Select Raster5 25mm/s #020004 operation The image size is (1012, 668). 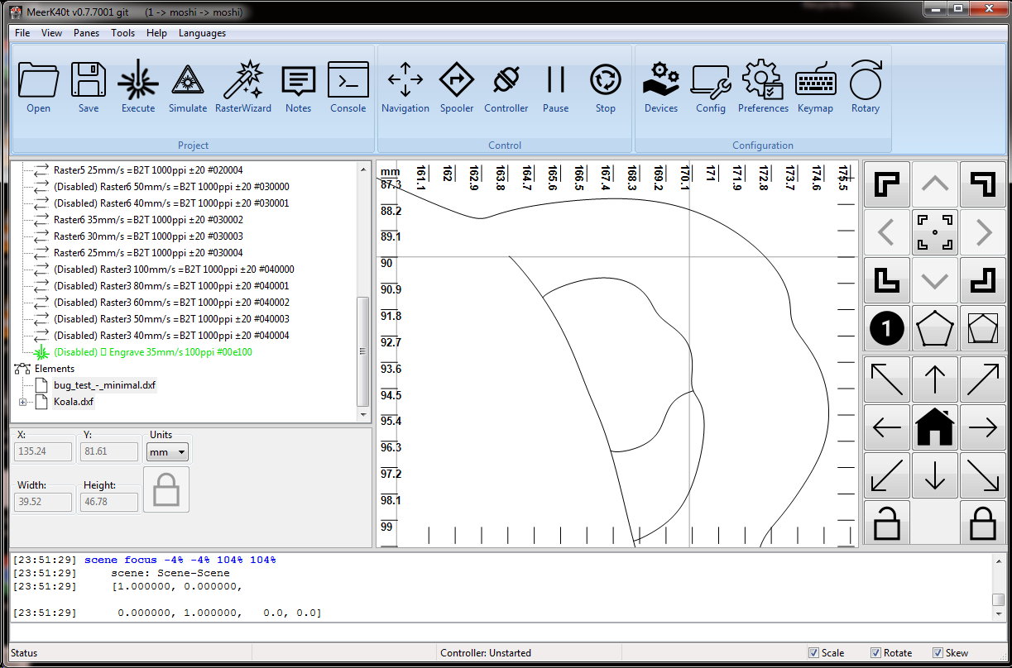tap(148, 170)
